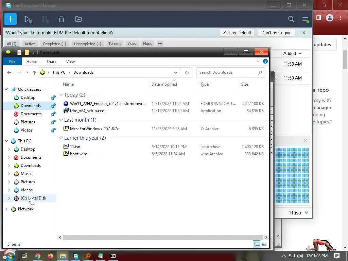Go back with Explorer back arrow

point(9,72)
